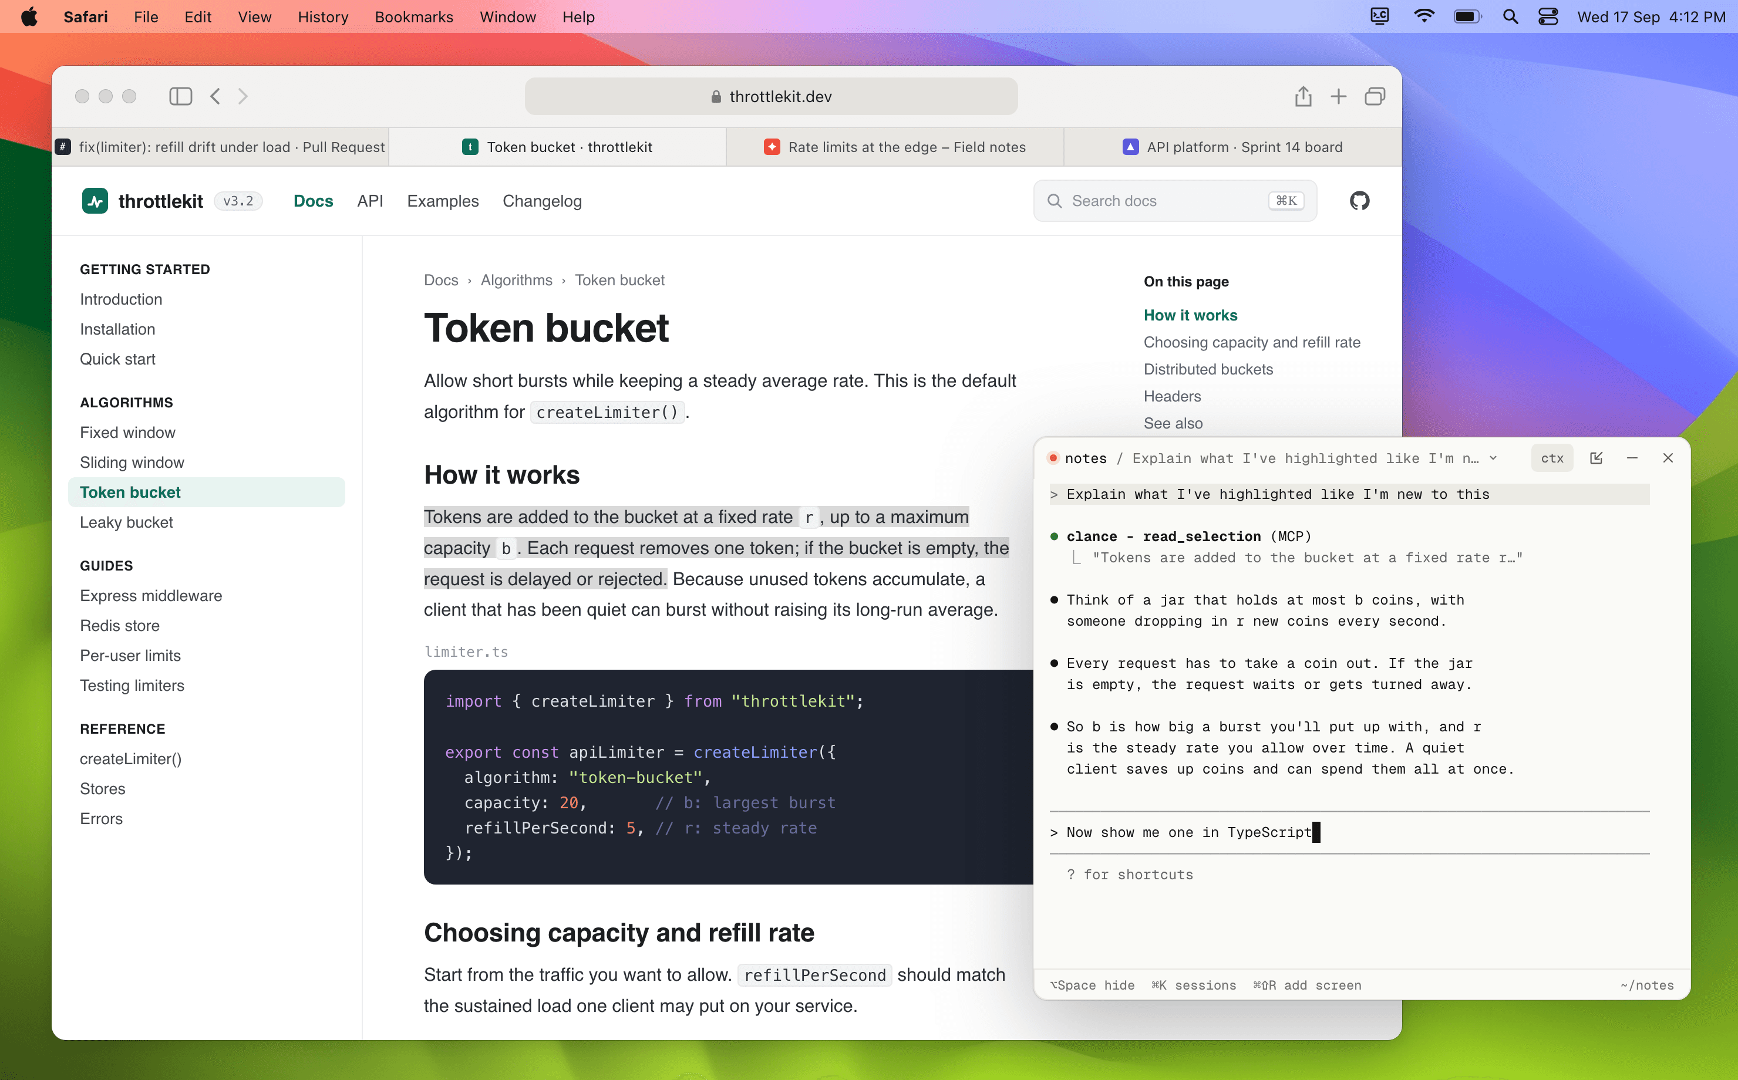This screenshot has height=1080, width=1738.
Task: Toggle the ctx button in notes panel
Action: pyautogui.click(x=1551, y=458)
